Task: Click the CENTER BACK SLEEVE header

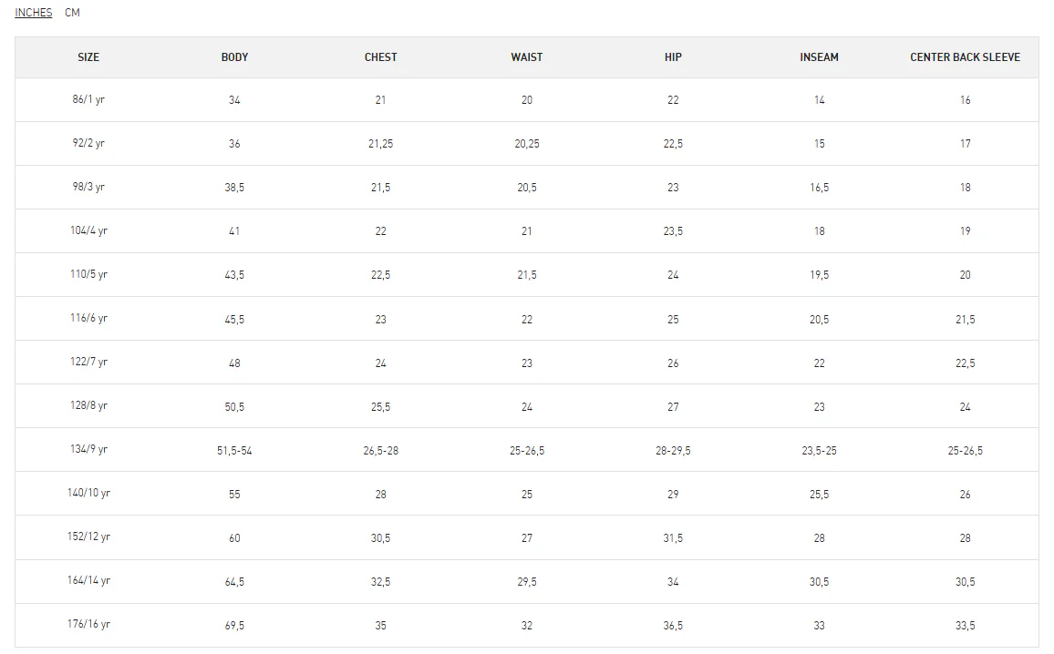Action: 966,57
